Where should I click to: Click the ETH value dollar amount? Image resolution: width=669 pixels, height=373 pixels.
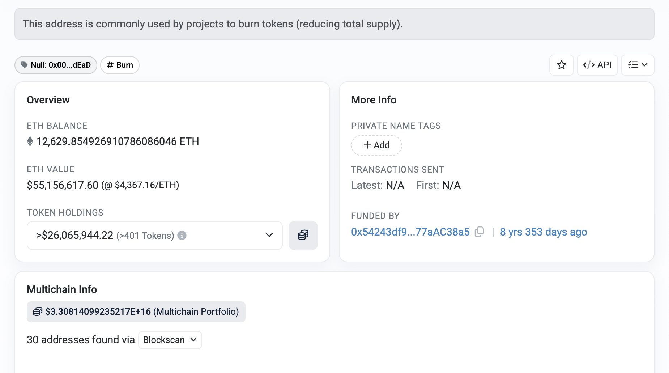(x=63, y=185)
